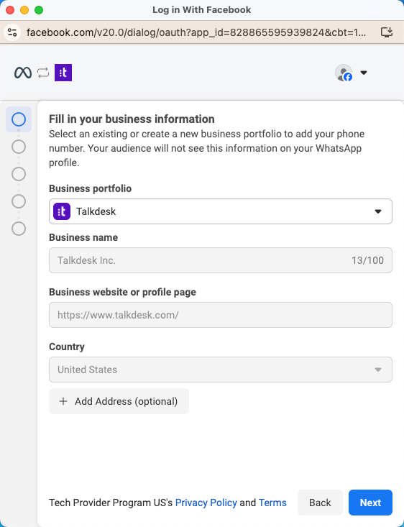404x527 pixels.
Task: Select the first step circle in sidebar
Action: coord(19,119)
